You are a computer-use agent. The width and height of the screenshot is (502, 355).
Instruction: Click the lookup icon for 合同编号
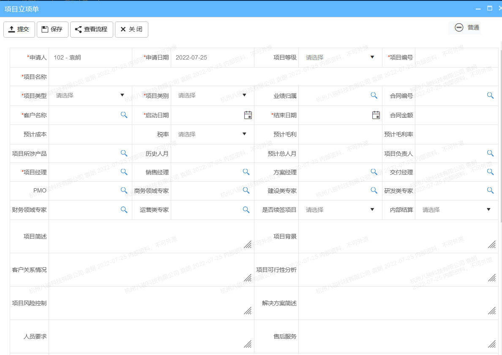coord(490,95)
